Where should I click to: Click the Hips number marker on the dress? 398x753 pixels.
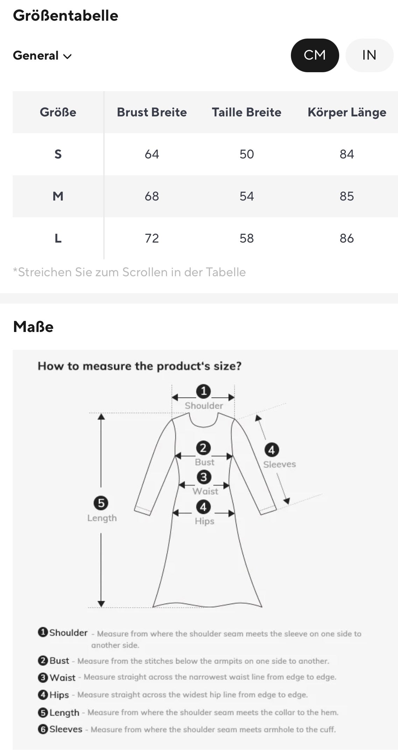[203, 507]
